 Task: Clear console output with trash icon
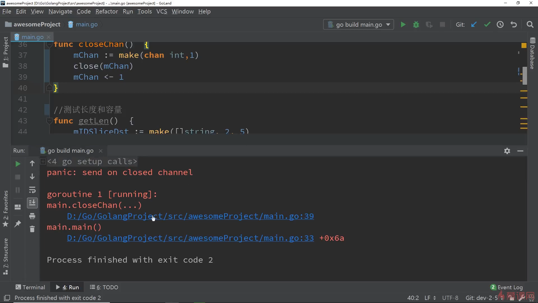(32, 229)
